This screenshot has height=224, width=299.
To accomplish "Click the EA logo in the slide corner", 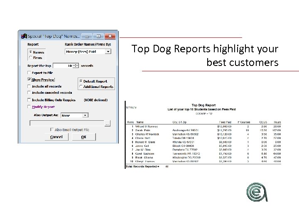I will point(257,192).
